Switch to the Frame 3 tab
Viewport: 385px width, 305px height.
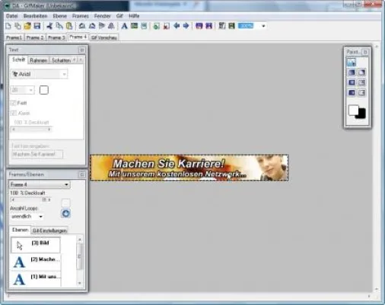[x=56, y=37]
